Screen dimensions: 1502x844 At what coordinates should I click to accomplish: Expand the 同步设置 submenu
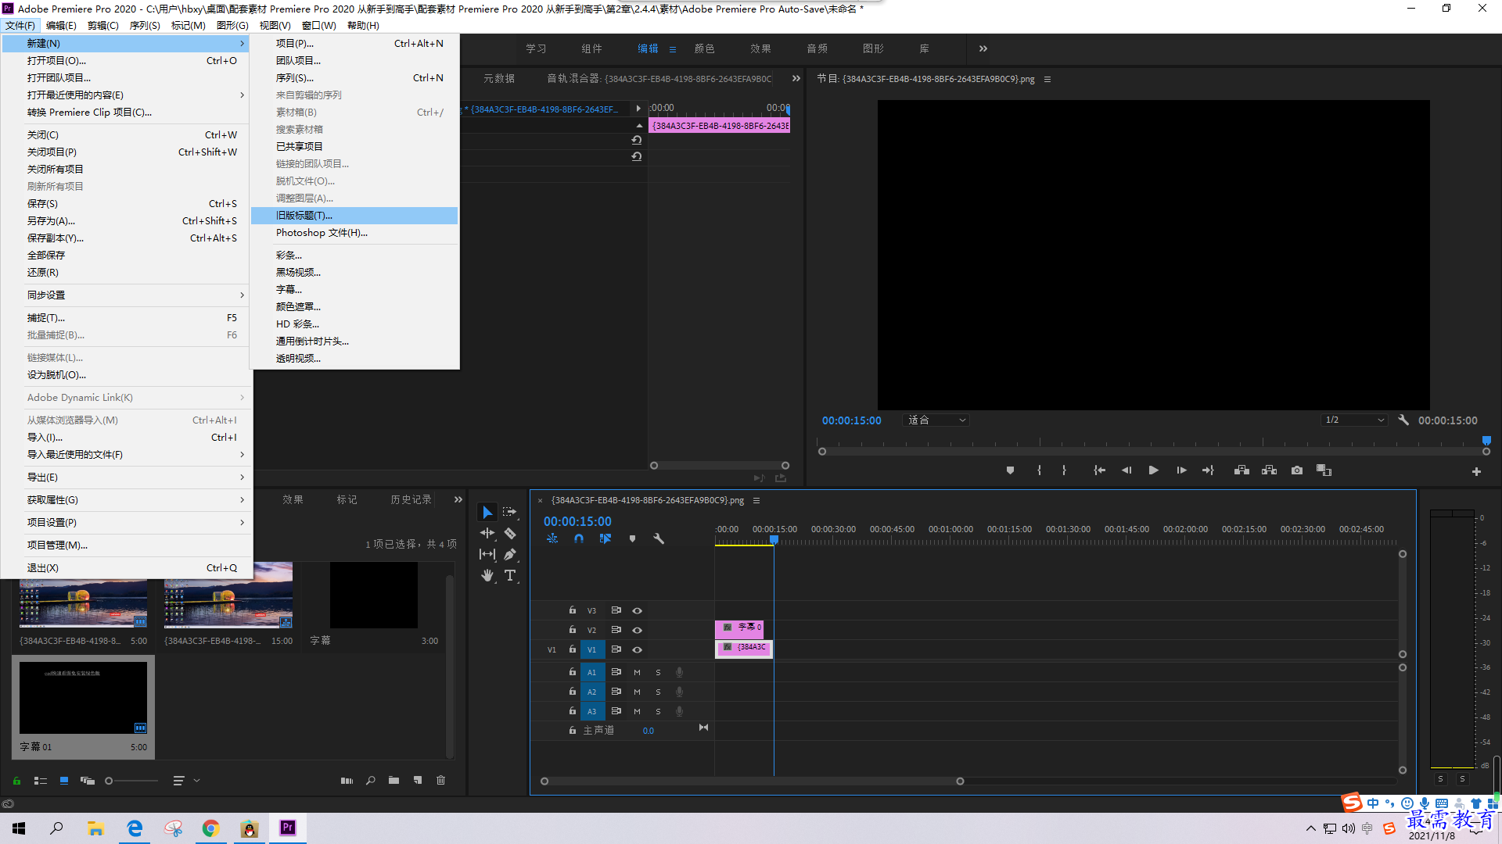tap(126, 295)
